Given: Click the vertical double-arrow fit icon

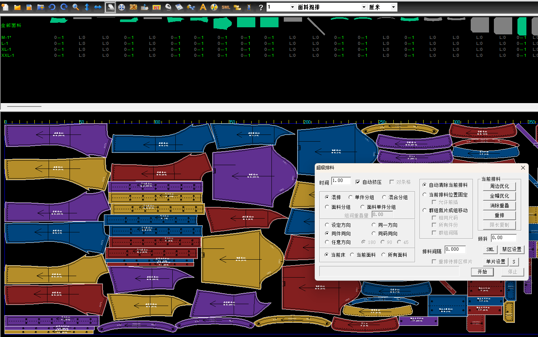Looking at the screenshot, I should pos(87,7).
